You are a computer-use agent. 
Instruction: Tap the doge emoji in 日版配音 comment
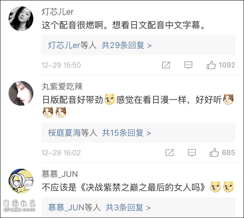[x=110, y=99]
